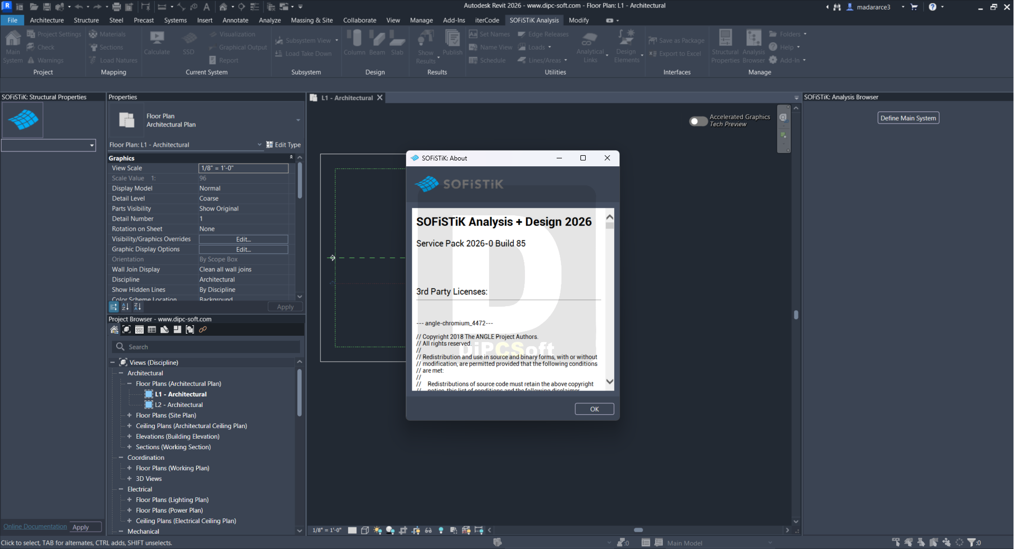Click the Project Browser Search field

206,347
